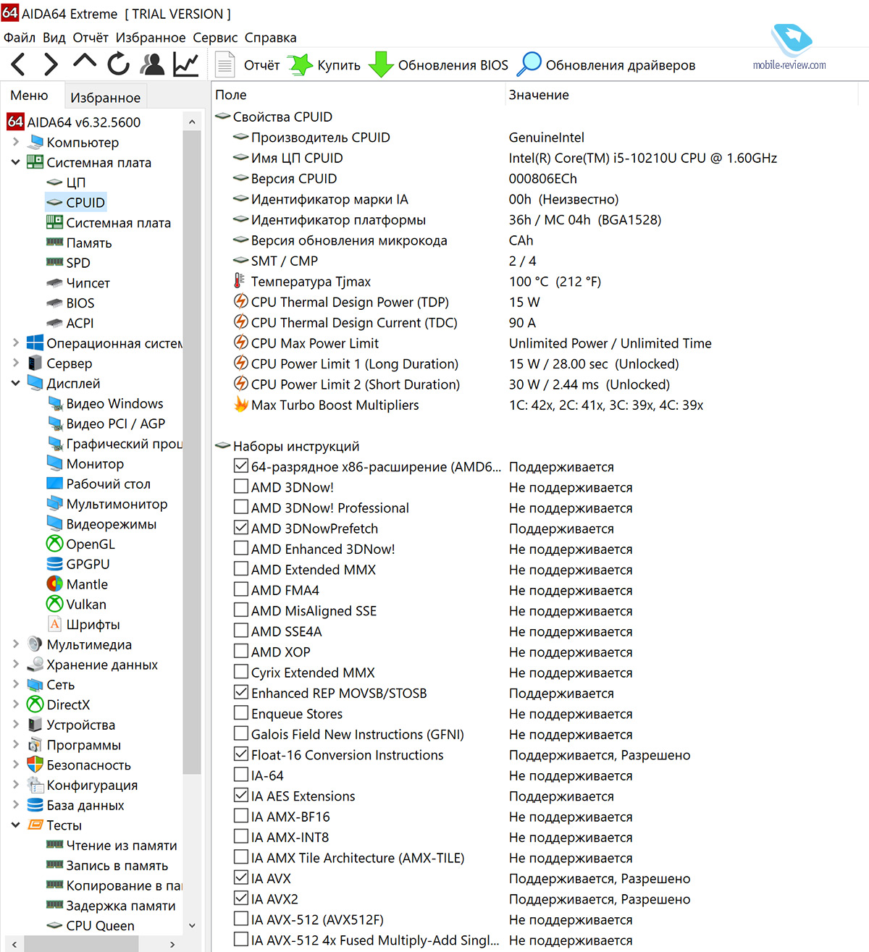869x952 pixels.
Task: Toggle the IA-64 checkbox
Action: (241, 775)
